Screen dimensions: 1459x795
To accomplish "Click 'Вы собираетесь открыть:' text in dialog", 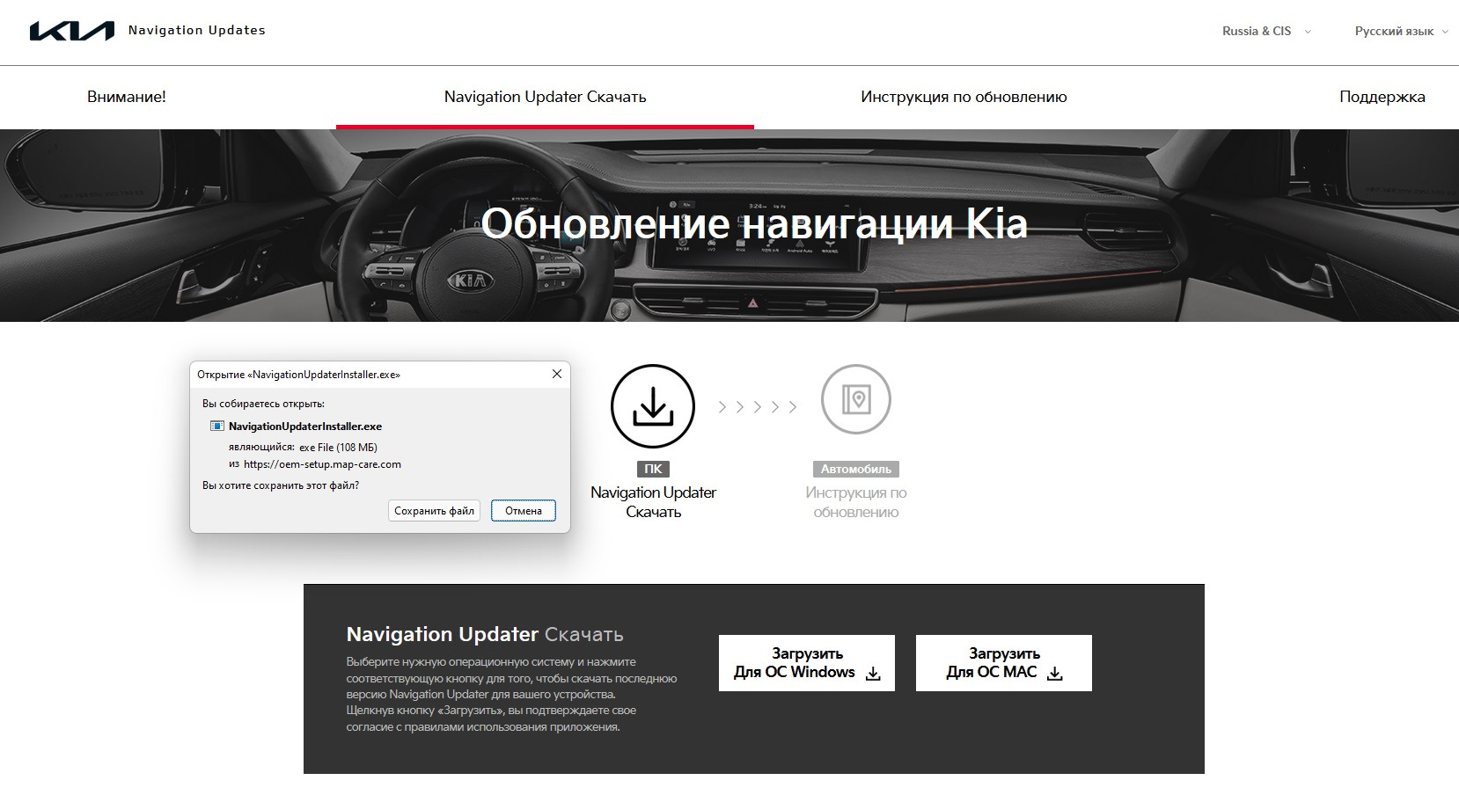I will tap(263, 404).
